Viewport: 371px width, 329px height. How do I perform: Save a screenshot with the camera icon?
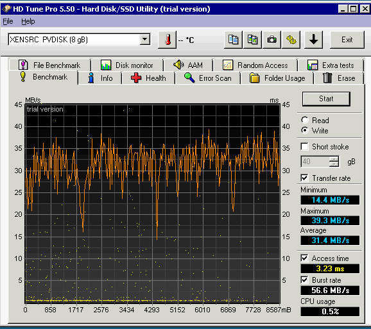[x=272, y=40]
